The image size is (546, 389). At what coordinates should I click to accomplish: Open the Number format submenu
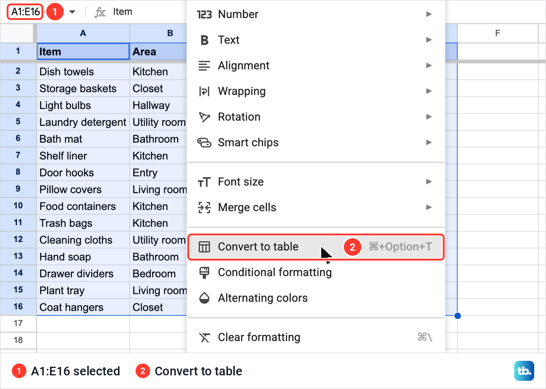[x=316, y=14]
